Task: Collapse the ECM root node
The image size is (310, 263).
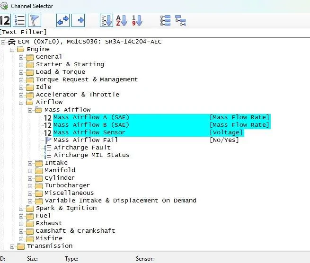Action: click(x=3, y=42)
